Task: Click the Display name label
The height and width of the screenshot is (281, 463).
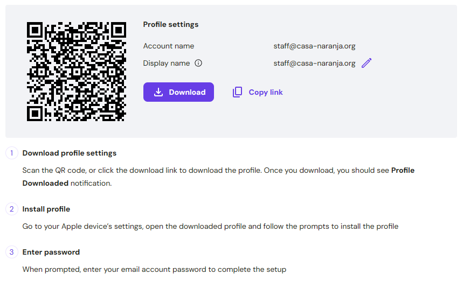Action: 167,63
